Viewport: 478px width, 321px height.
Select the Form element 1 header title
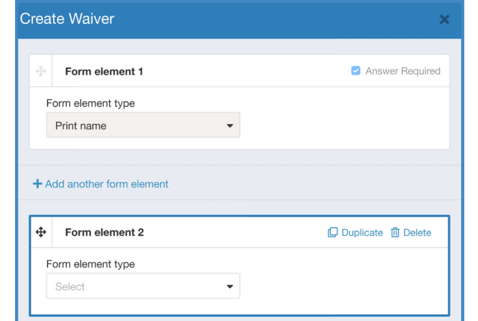coord(104,72)
